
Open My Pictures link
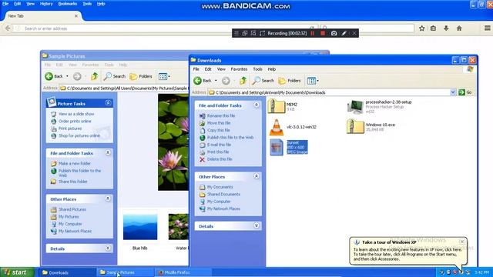[69, 217]
